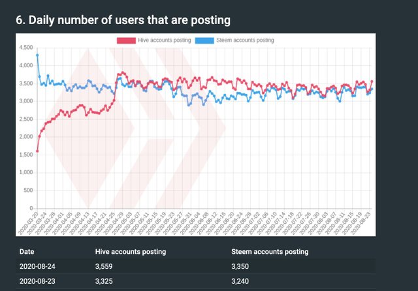The width and height of the screenshot is (418, 291).
Task: Click the heading Daily number of users posting
Action: [123, 20]
